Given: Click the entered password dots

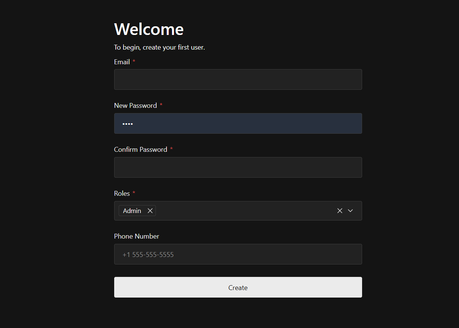Looking at the screenshot, I should click(128, 123).
